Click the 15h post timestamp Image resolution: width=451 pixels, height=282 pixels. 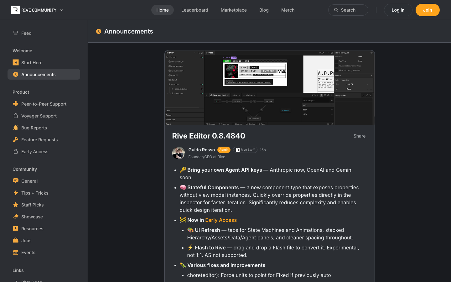(263, 150)
